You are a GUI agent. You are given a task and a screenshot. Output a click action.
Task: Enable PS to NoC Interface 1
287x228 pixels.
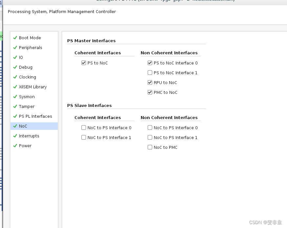[150, 73]
